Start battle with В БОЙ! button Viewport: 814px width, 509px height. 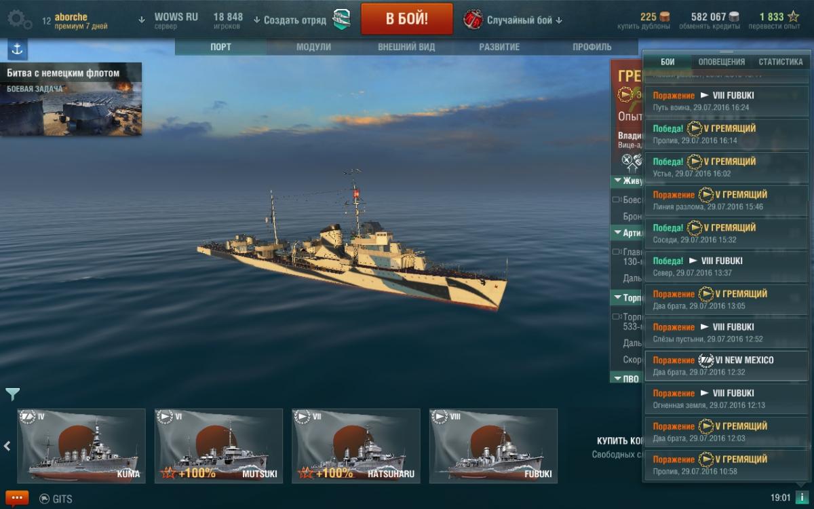(407, 19)
